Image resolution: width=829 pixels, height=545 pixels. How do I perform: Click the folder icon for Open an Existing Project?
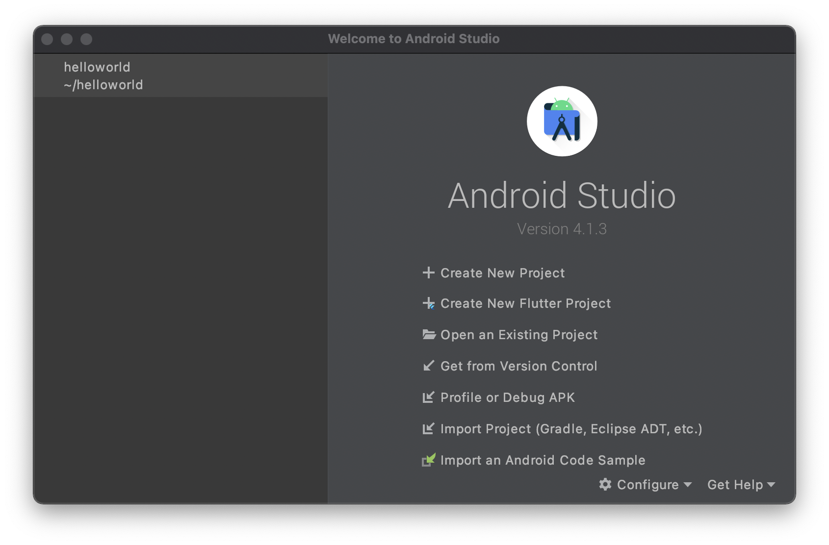tap(429, 334)
